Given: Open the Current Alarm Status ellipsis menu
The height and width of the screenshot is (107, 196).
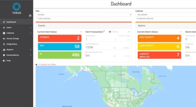Looking at the screenshot, I should (x=181, y=32).
